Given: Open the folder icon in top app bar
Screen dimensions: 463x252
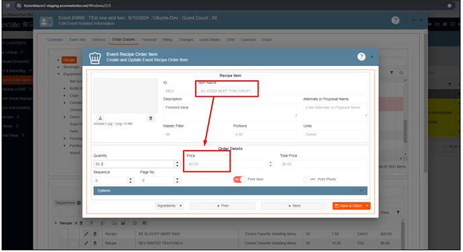Looking at the screenshot, I should [437, 24].
